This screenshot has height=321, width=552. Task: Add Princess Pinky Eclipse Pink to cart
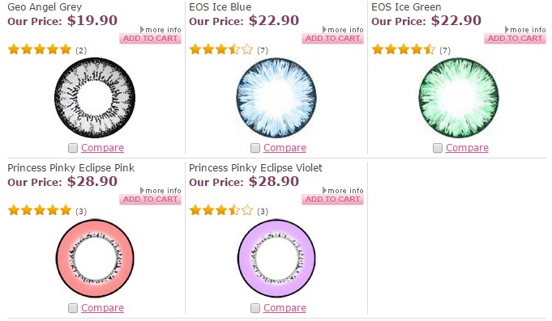pyautogui.click(x=150, y=200)
